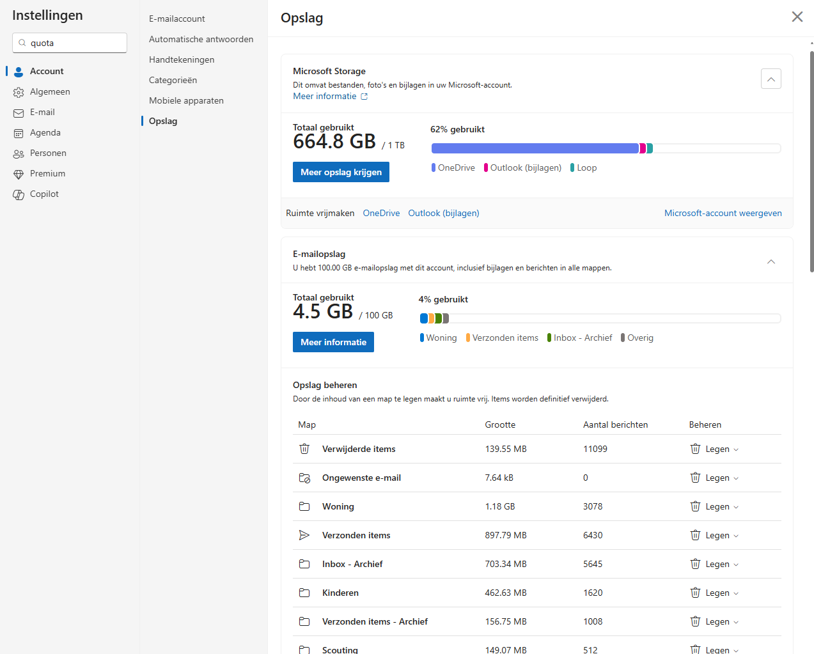Click the Woning folder icon
Screen dimensions: 814x654
[304, 506]
